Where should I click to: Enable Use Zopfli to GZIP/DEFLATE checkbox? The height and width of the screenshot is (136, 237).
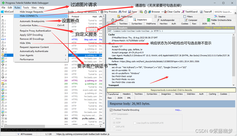point(135,123)
